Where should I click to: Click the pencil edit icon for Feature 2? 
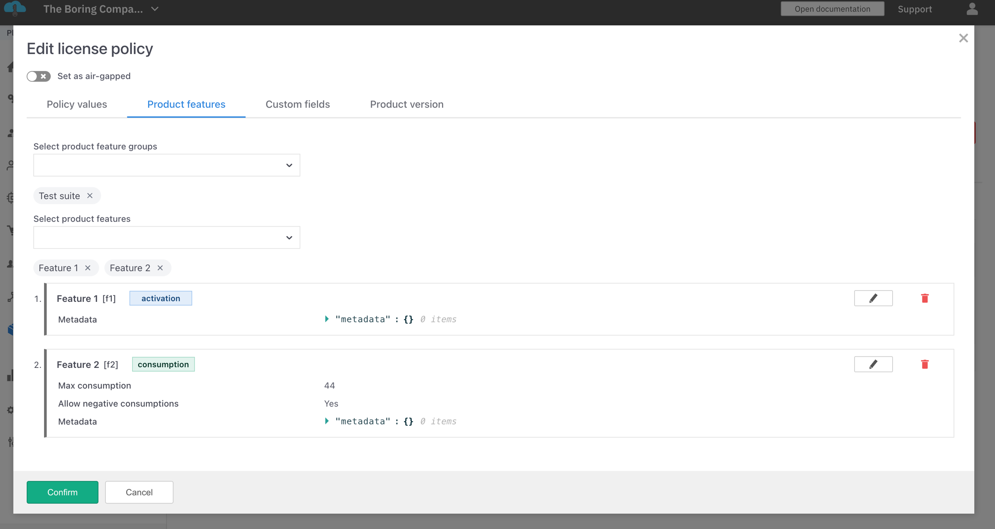tap(873, 364)
